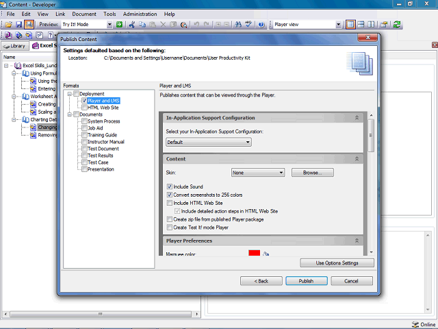Collapse the Content section chevron
438x329 pixels.
[357, 159]
